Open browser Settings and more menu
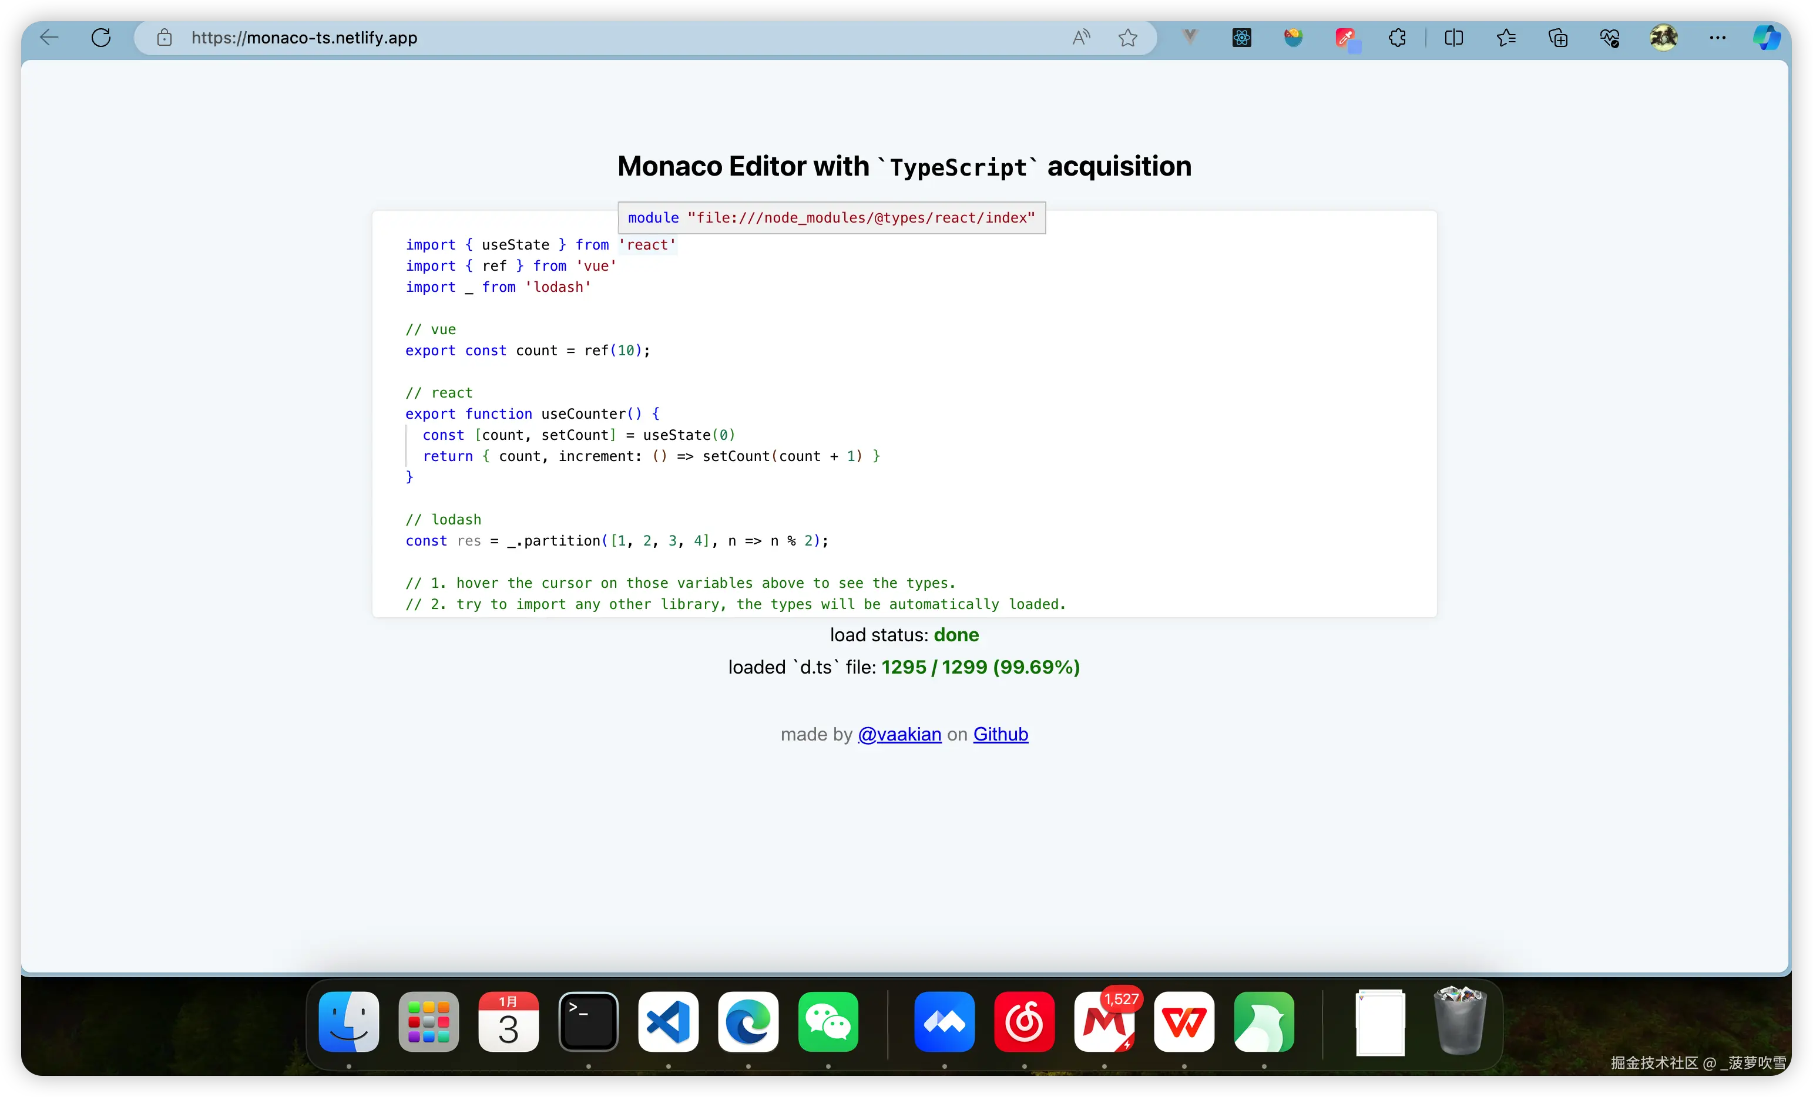Viewport: 1813px width, 1097px height. [x=1717, y=38]
